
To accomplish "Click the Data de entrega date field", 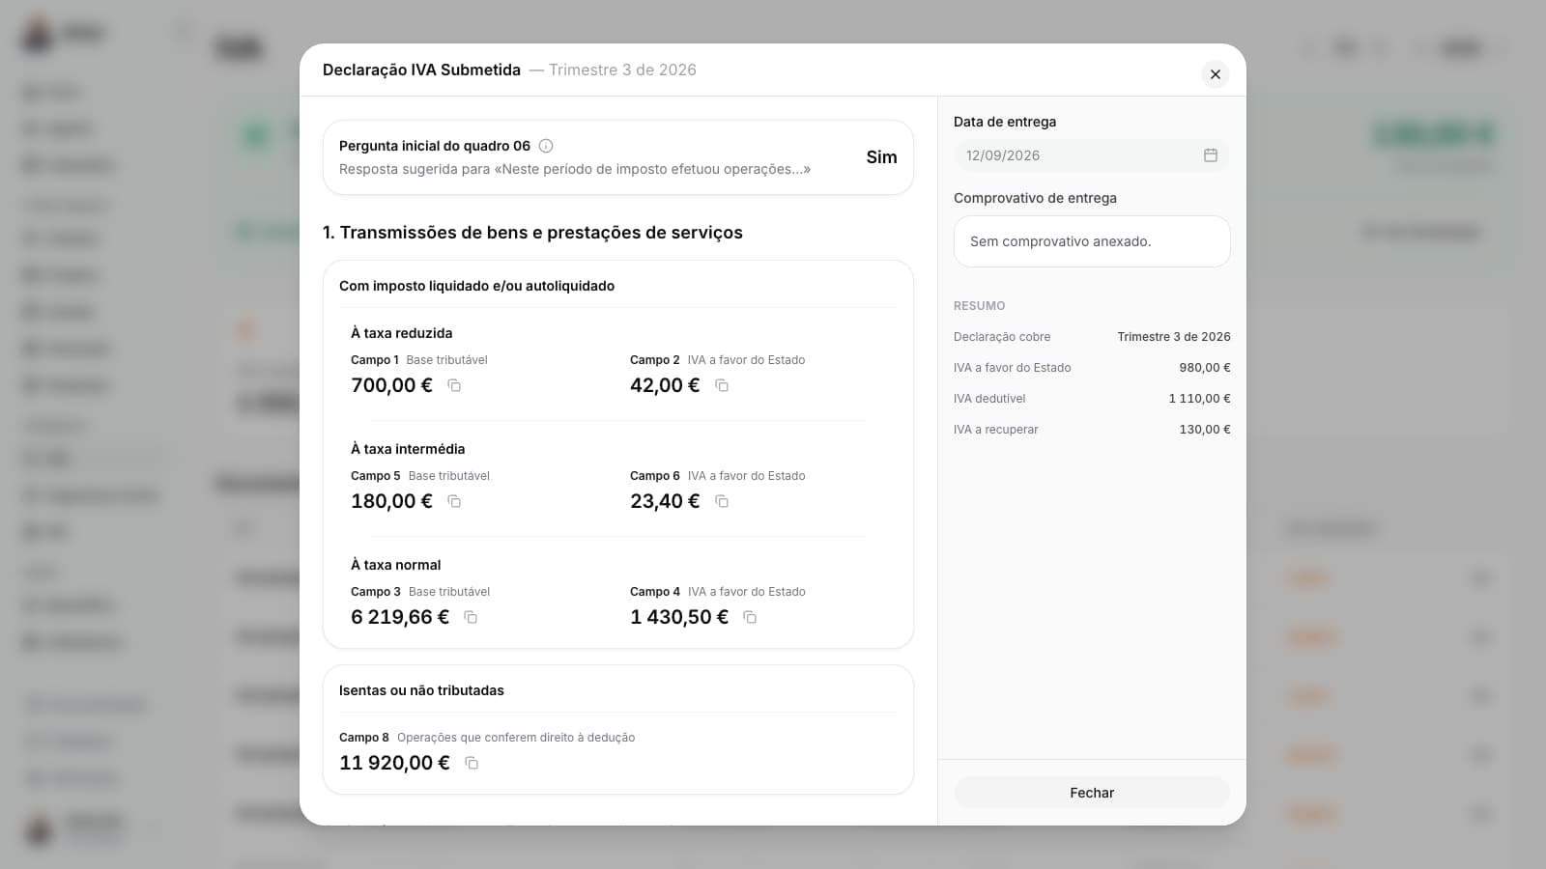I will click(x=1092, y=155).
